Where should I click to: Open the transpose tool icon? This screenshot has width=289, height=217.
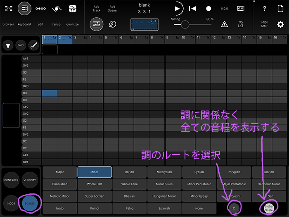click(x=57, y=9)
